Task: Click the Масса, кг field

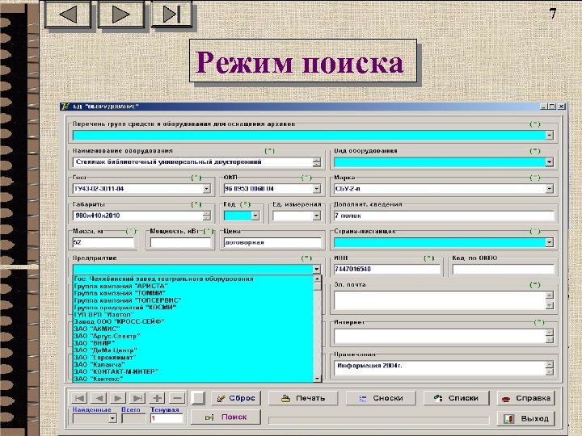Action: pyautogui.click(x=103, y=242)
